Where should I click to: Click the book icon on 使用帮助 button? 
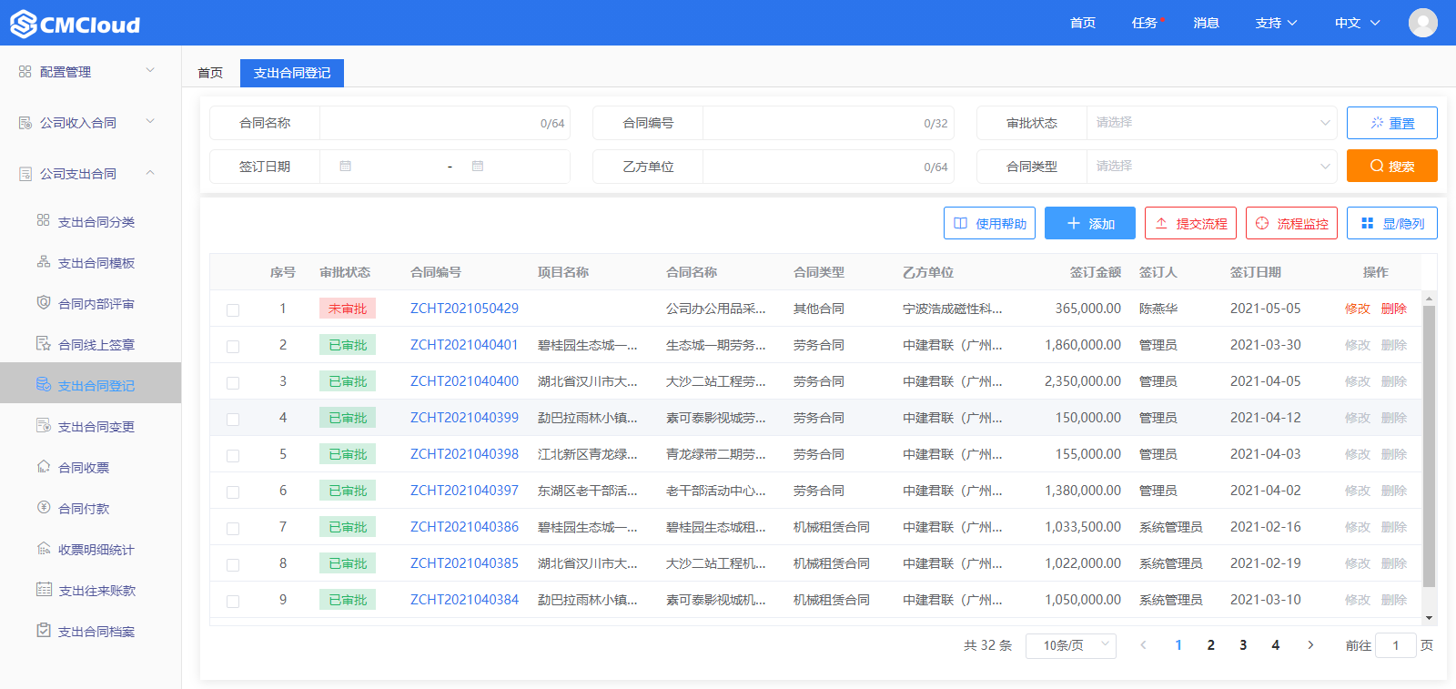tap(960, 223)
